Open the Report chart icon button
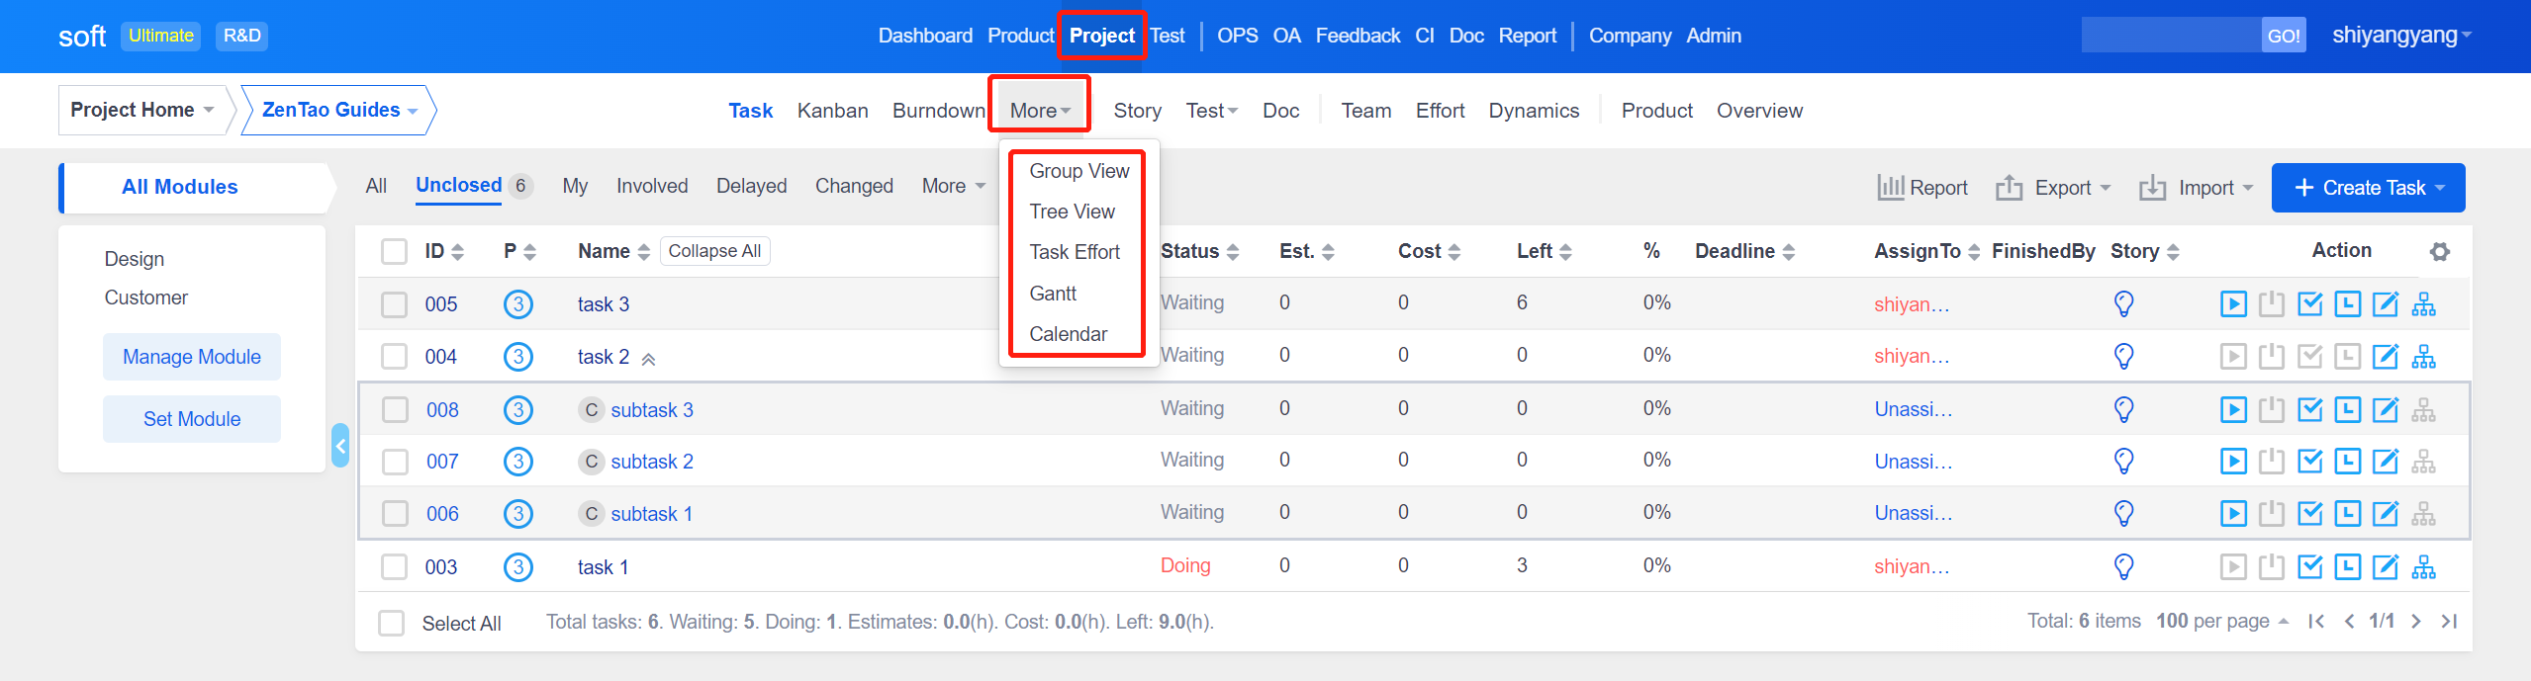 [x=1922, y=188]
